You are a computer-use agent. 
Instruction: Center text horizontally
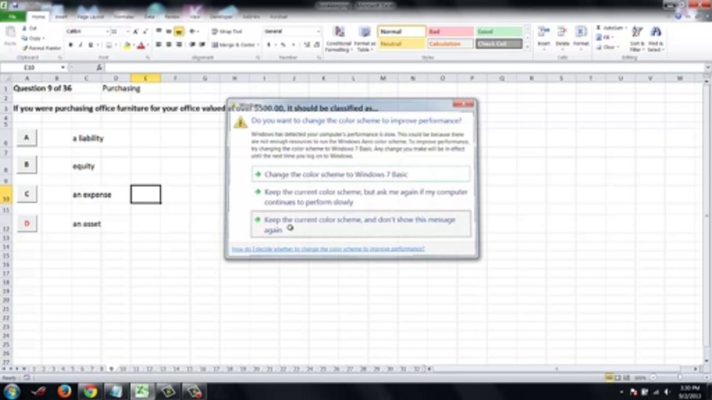point(169,44)
